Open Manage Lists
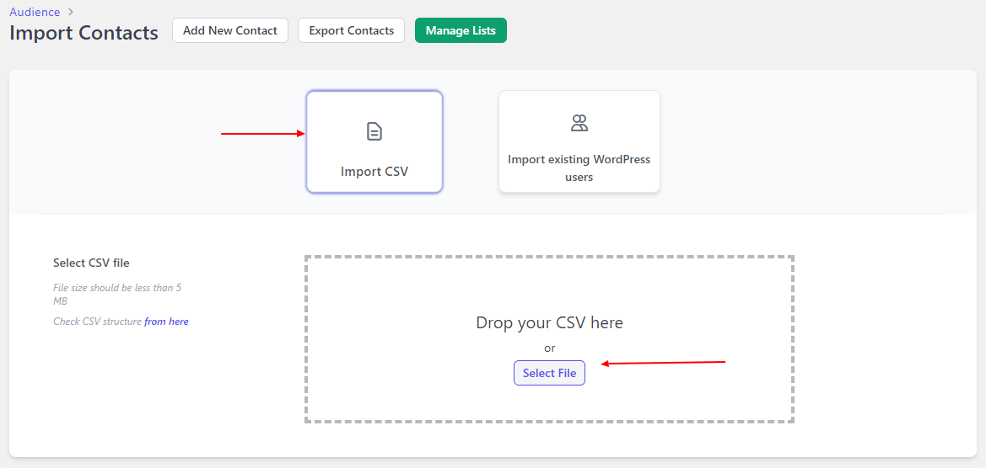The height and width of the screenshot is (468, 986). point(461,30)
